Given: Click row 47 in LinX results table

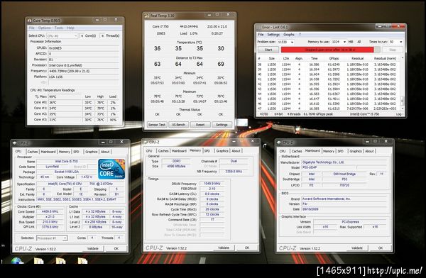Looking at the screenshot, I should tap(329, 109).
